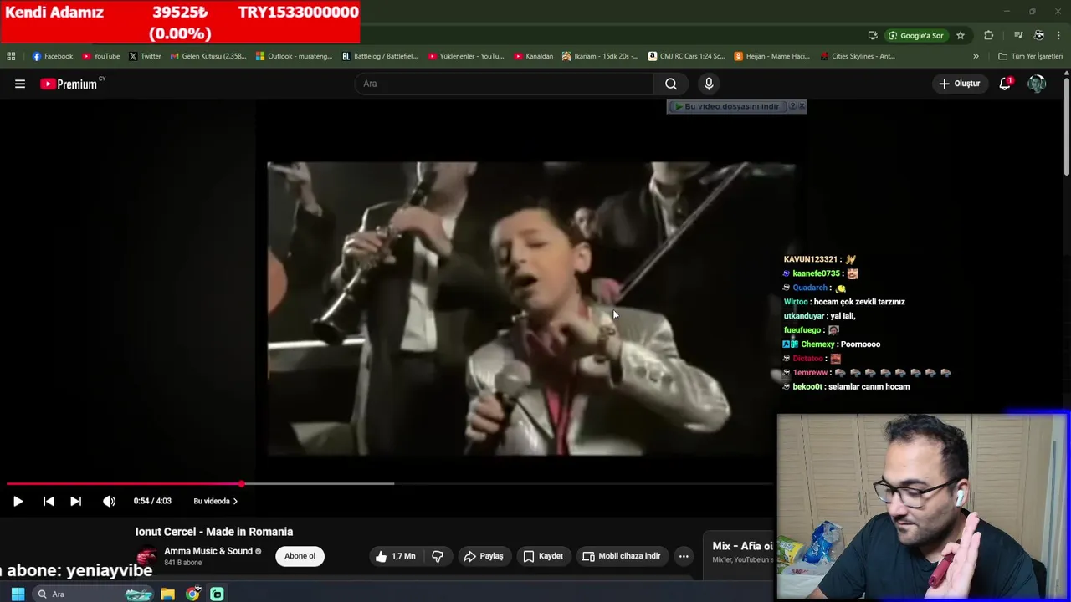Click the install/cast icon in the address bar
1071x602 pixels.
pyautogui.click(x=873, y=35)
